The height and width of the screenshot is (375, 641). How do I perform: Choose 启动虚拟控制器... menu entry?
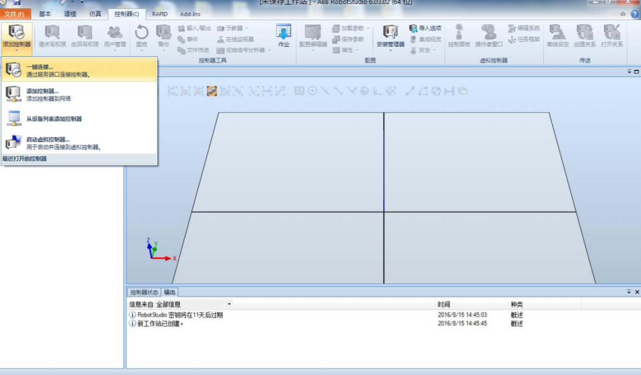click(x=79, y=142)
